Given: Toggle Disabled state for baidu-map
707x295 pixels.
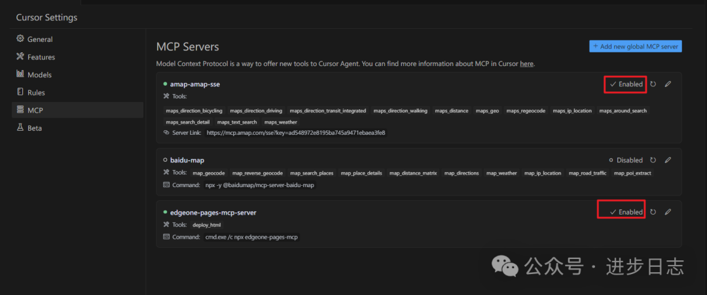Looking at the screenshot, I should click(626, 160).
